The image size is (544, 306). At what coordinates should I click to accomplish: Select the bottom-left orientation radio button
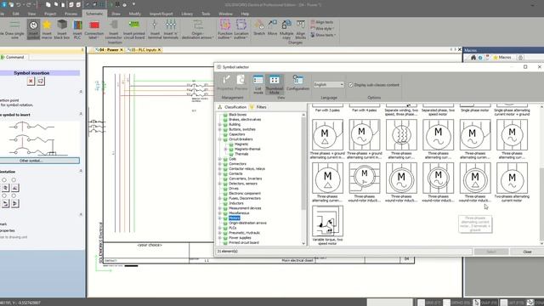[4, 195]
